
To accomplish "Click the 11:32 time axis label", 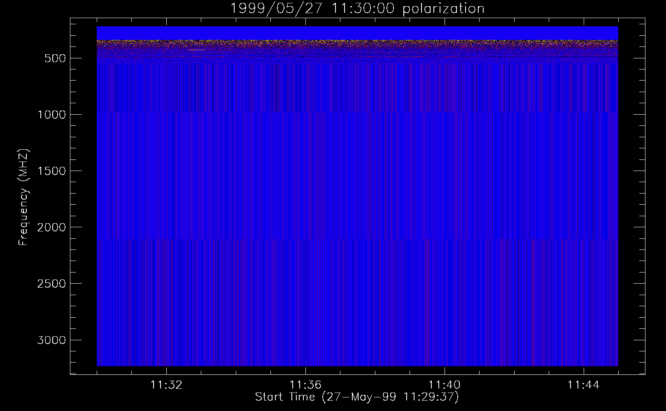I will tap(166, 385).
